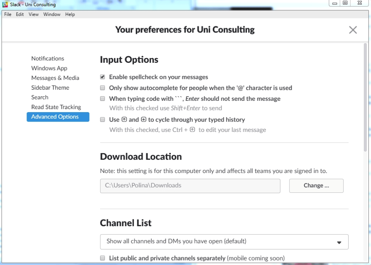Check 'List public and private channels separately'
The image size is (371, 265).
pyautogui.click(x=102, y=258)
